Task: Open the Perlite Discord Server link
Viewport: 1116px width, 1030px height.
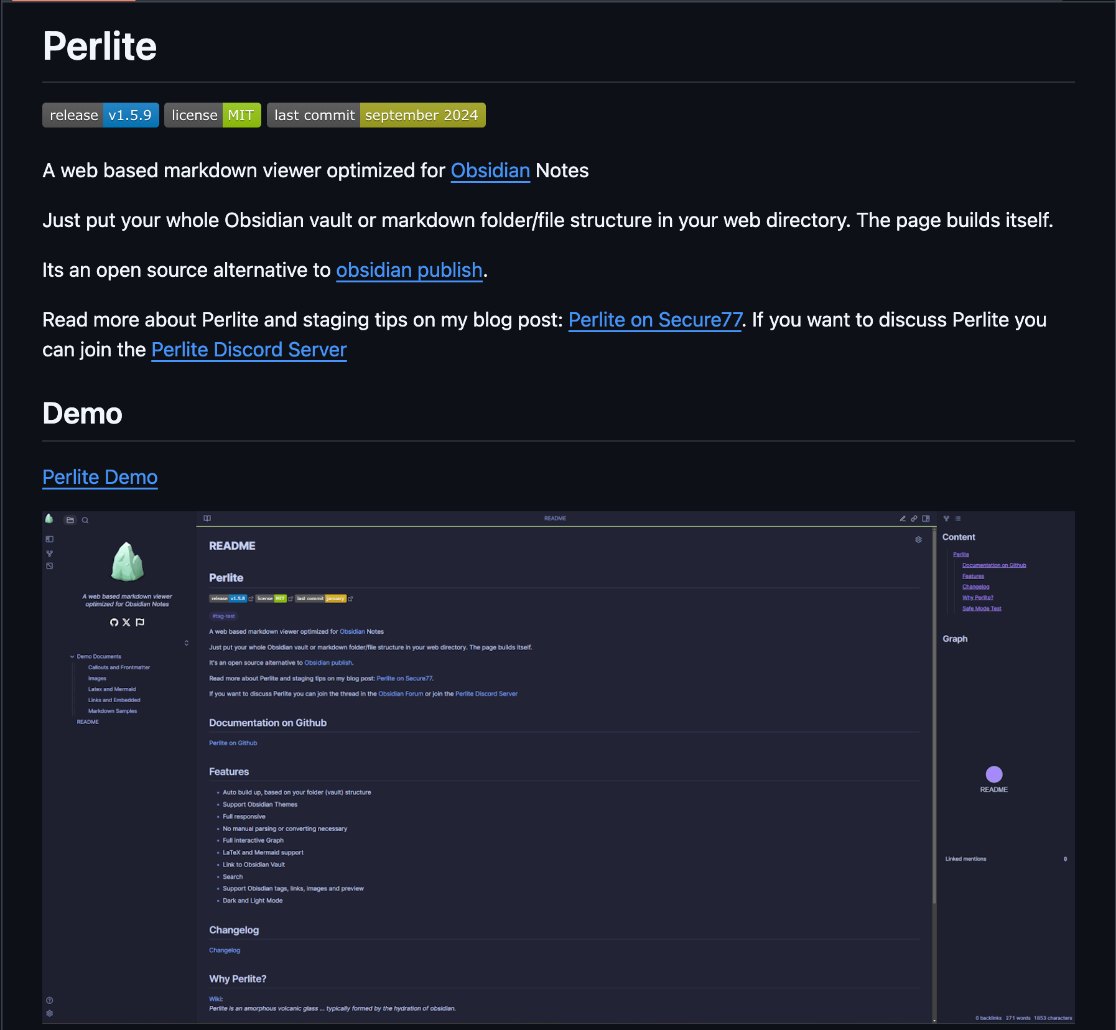Action: coord(249,350)
